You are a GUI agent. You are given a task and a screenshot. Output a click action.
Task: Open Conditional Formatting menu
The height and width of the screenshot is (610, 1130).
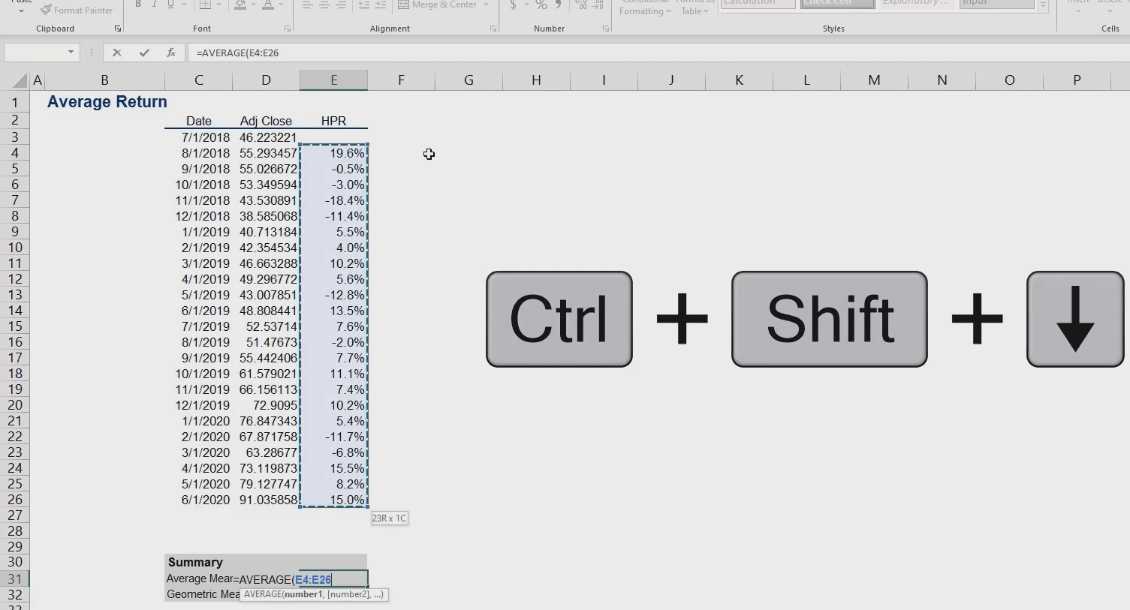pyautogui.click(x=645, y=8)
